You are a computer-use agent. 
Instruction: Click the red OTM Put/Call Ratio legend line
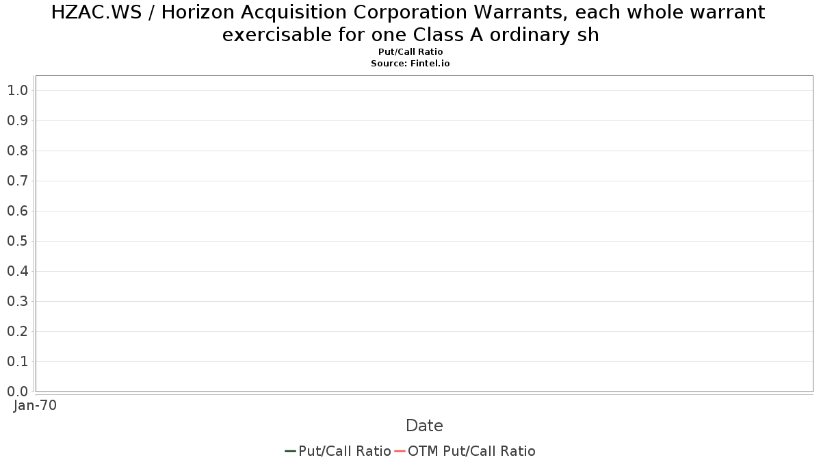coord(400,451)
